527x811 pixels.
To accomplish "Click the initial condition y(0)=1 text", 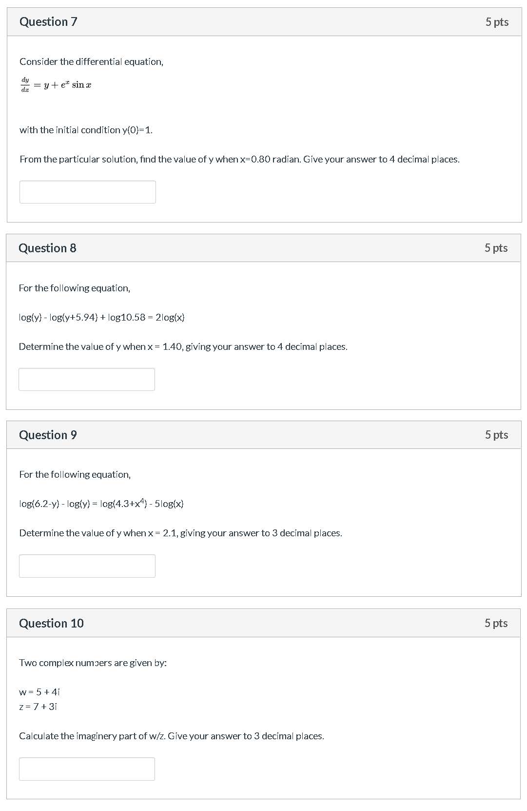I will [86, 130].
